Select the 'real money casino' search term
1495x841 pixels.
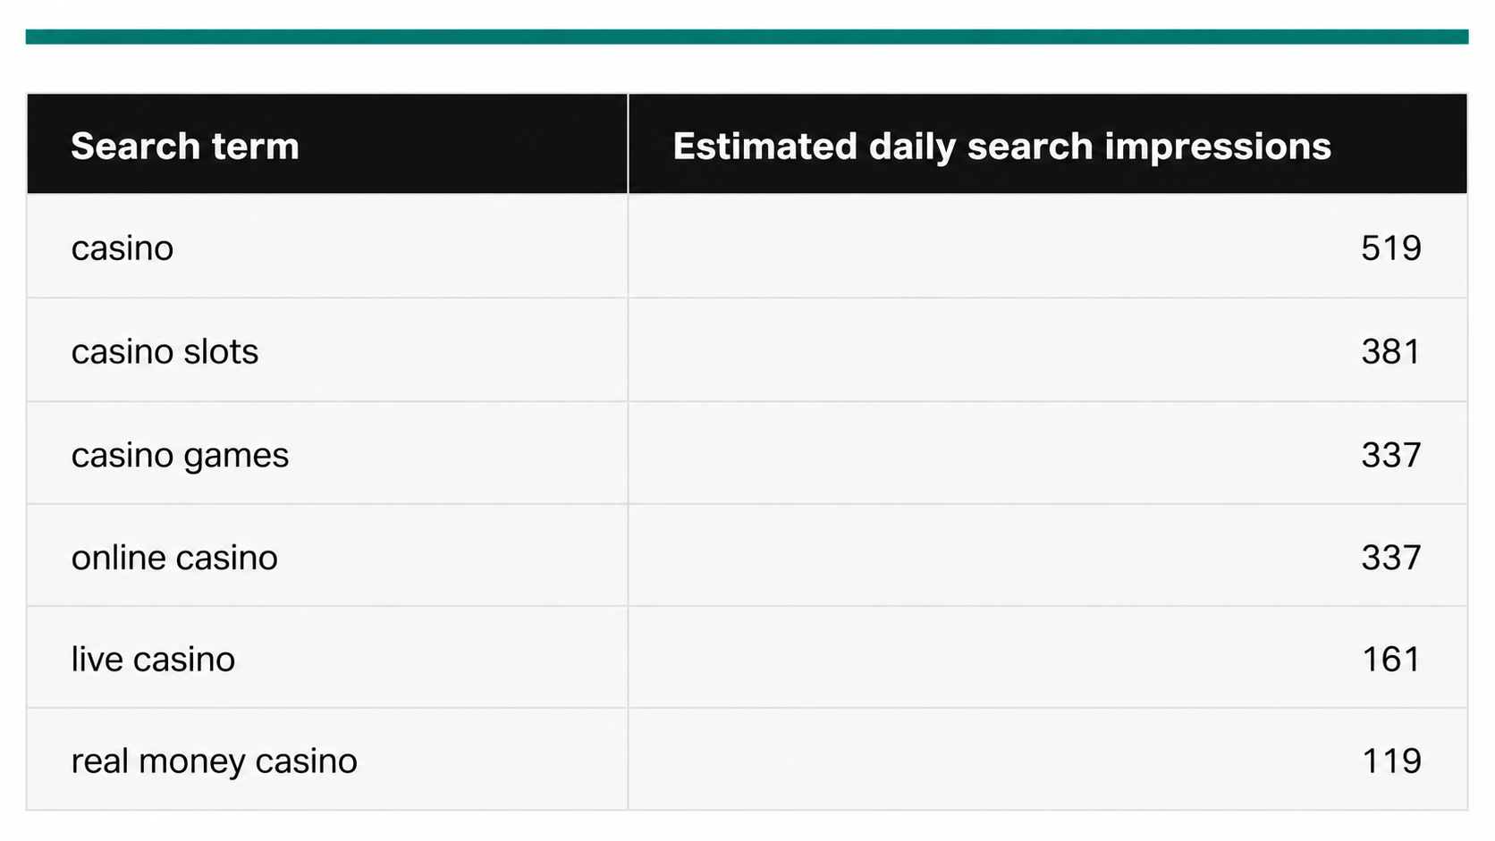pos(214,761)
